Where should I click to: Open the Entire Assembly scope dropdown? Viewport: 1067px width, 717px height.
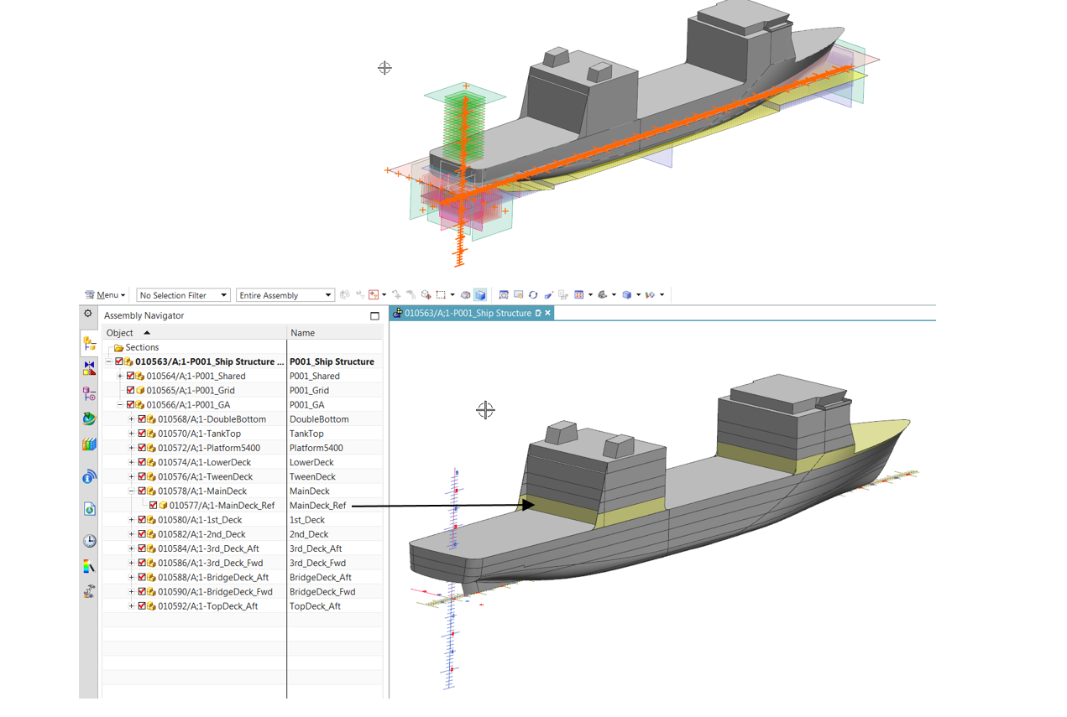click(285, 295)
